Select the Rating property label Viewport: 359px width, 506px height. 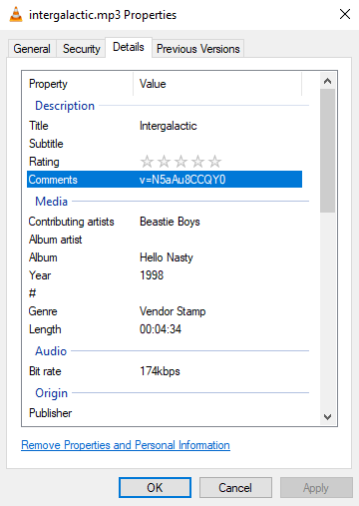pos(44,162)
